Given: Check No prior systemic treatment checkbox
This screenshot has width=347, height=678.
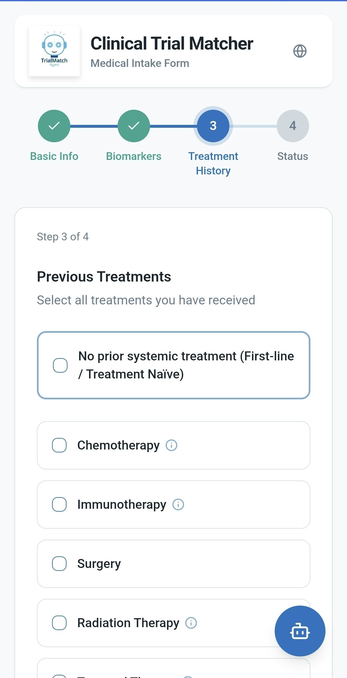Looking at the screenshot, I should [60, 365].
